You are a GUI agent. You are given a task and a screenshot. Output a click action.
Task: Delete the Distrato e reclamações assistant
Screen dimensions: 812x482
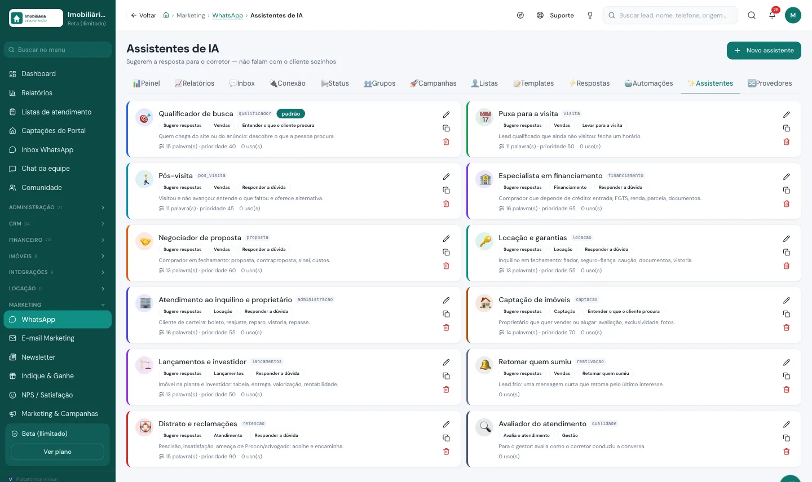coord(446,452)
